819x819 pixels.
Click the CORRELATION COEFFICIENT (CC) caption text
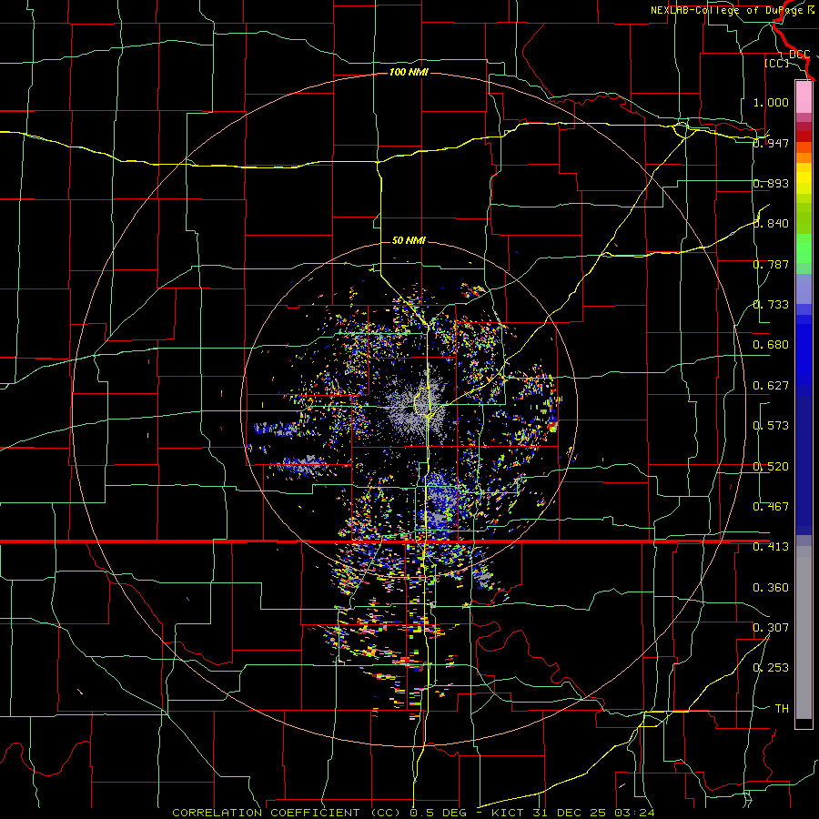287,813
